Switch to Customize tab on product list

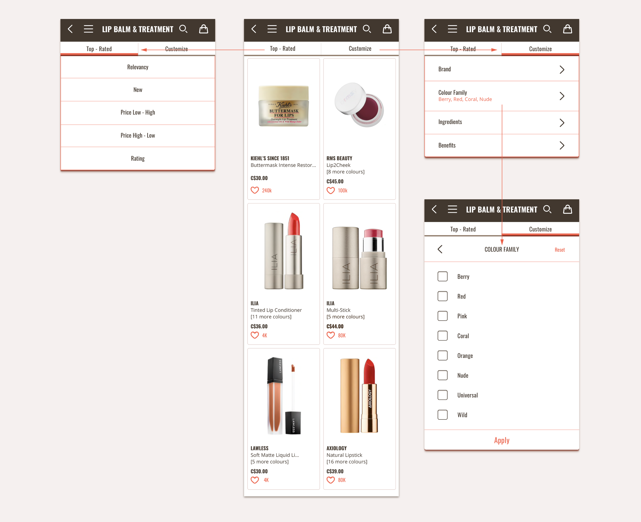tap(360, 49)
